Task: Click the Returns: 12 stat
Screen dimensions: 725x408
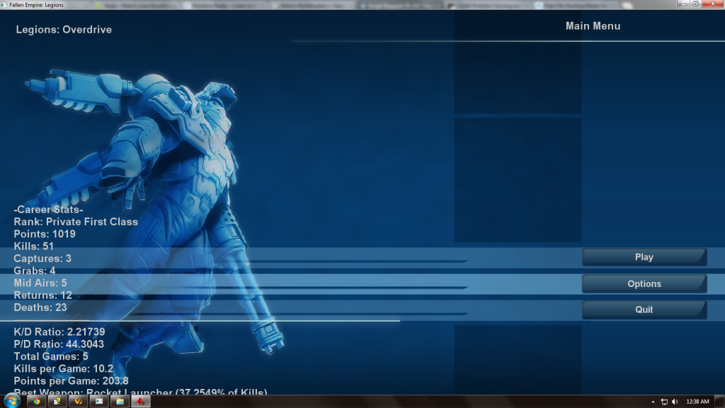Action: [x=43, y=295]
